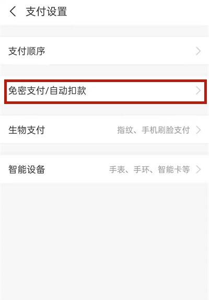Select the 生物支付 label

pyautogui.click(x=27, y=130)
